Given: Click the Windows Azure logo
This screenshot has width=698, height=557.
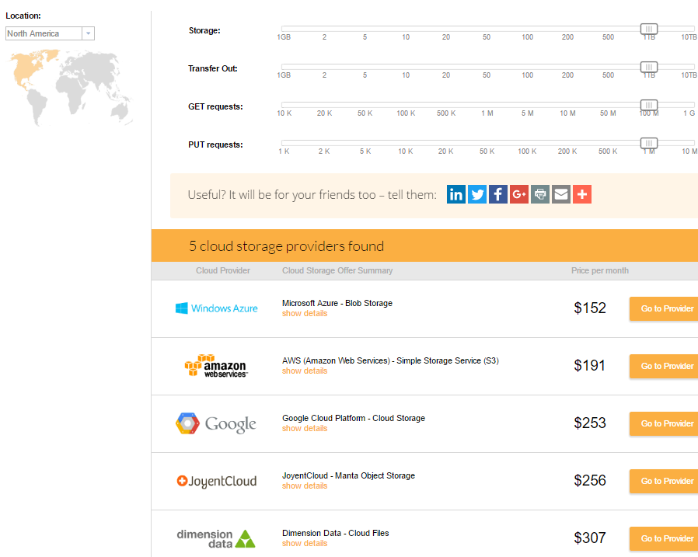Looking at the screenshot, I should tap(216, 308).
